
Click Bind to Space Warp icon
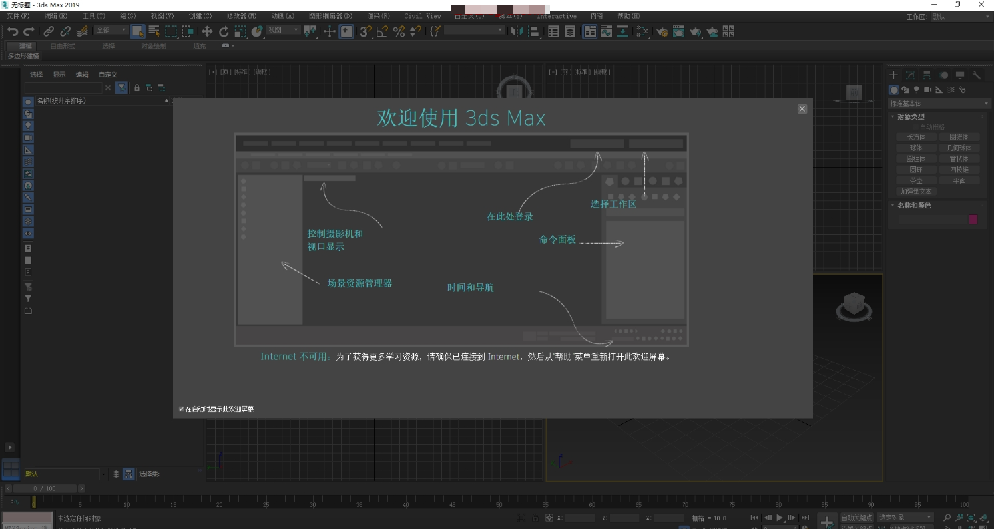tap(82, 31)
